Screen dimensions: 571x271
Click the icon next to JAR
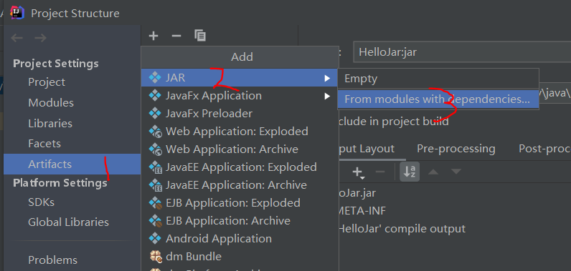pos(155,78)
